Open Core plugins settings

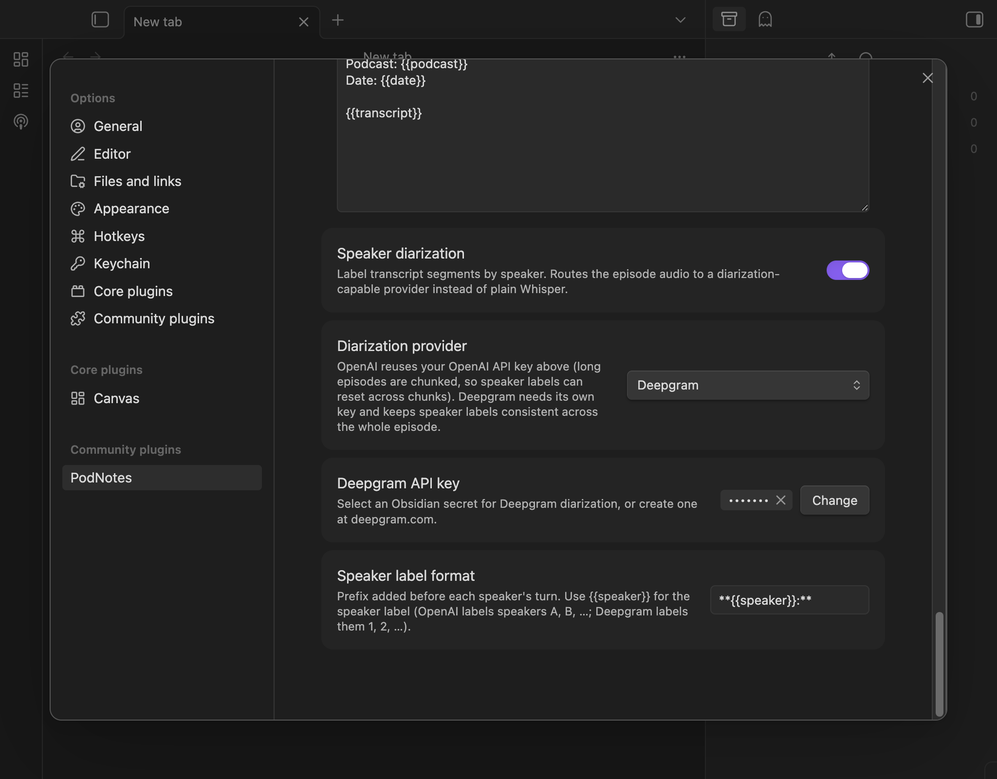click(162, 291)
